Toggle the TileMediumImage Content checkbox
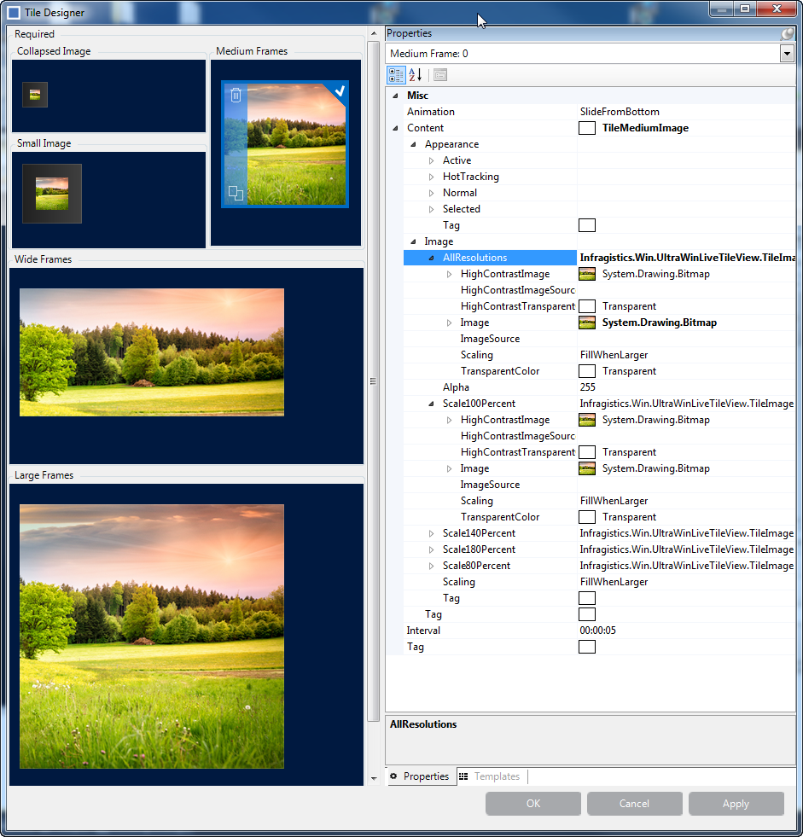 (x=586, y=127)
